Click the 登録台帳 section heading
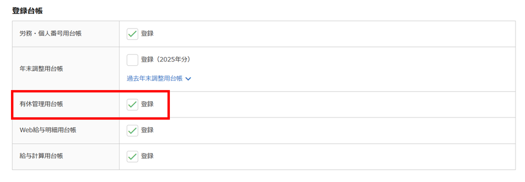The height and width of the screenshot is (182, 525). click(x=27, y=11)
